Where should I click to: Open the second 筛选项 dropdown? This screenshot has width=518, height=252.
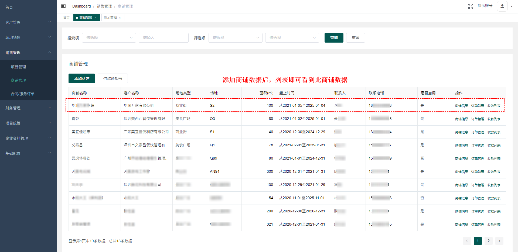click(292, 38)
